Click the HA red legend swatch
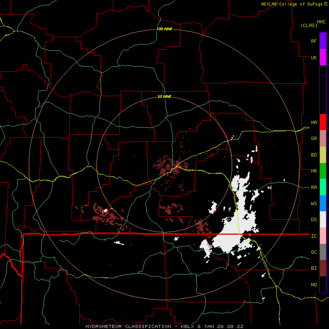Image resolution: width=329 pixels, height=329 pixels. (323, 122)
